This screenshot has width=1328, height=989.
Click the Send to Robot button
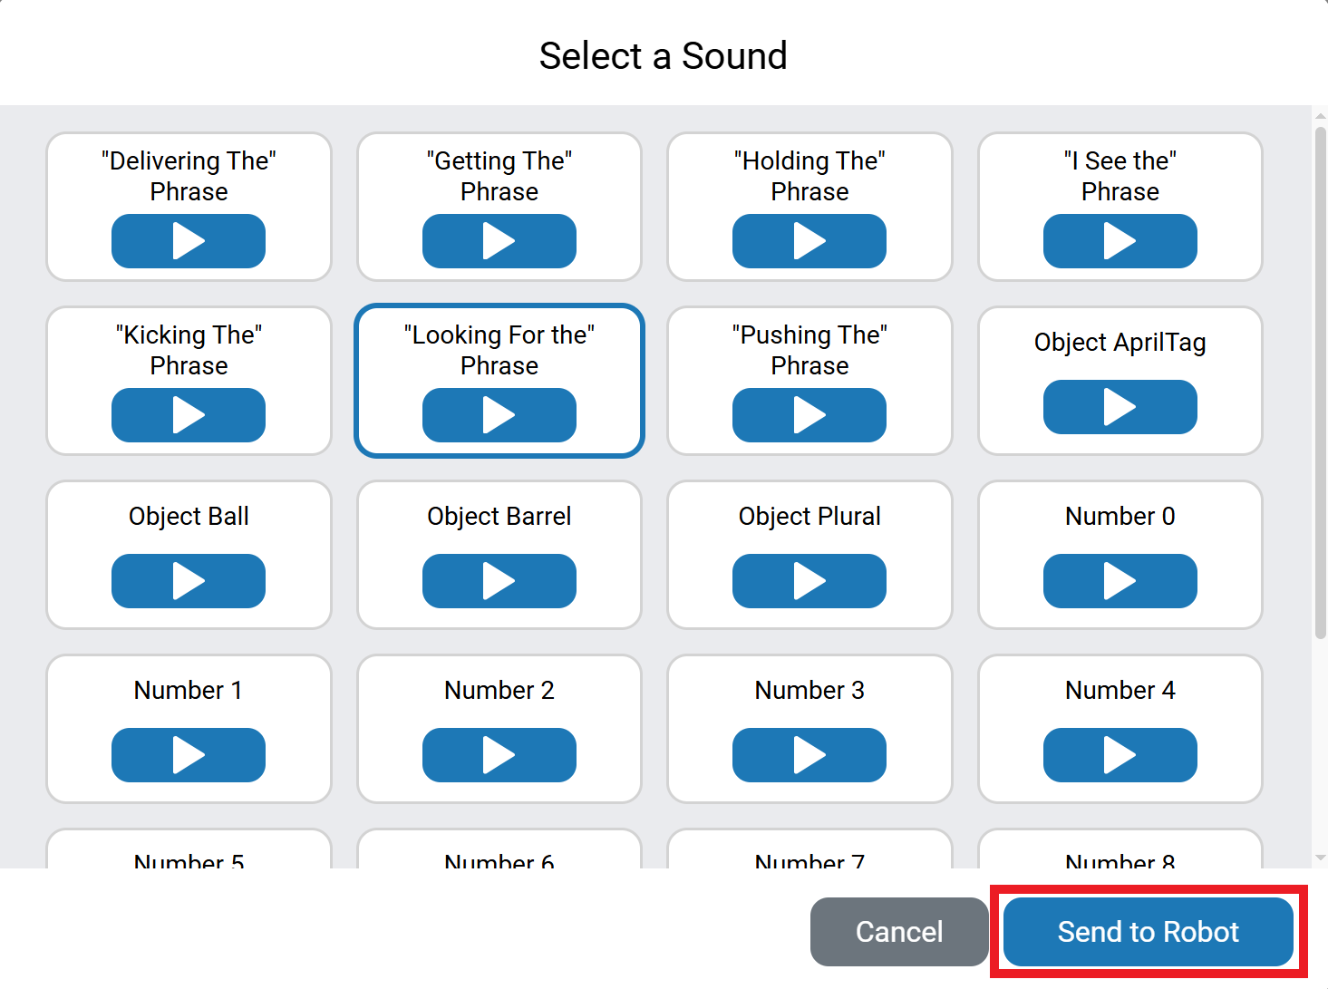tap(1148, 931)
